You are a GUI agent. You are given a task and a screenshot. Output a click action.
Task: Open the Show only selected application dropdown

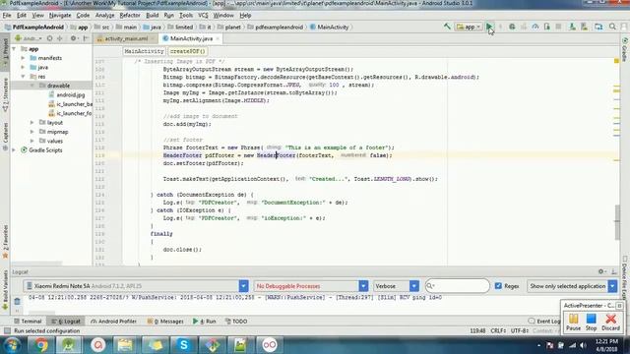[612, 286]
